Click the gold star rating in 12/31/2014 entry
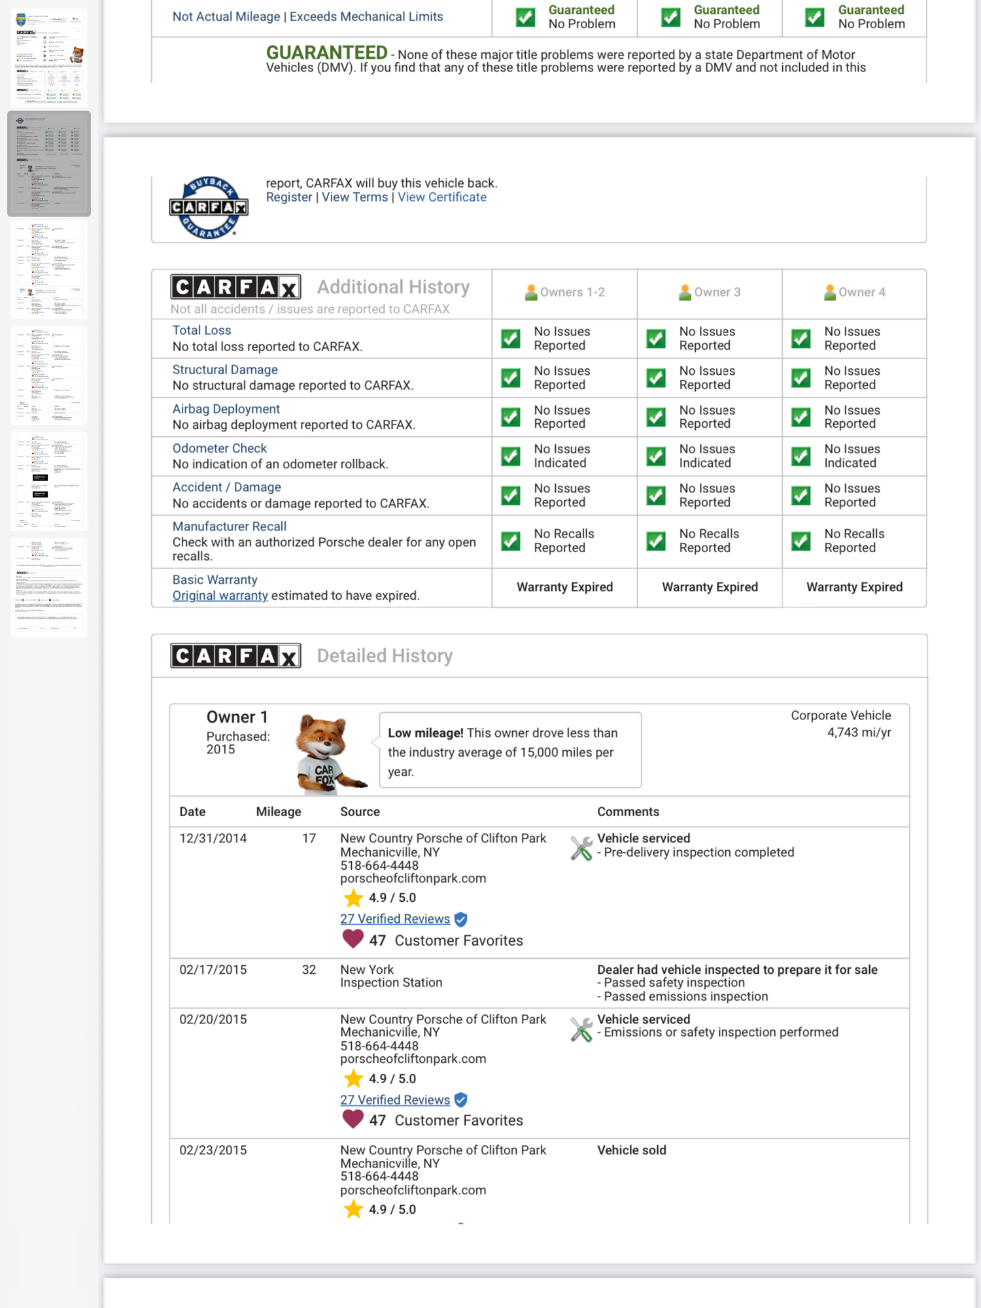 click(x=353, y=898)
